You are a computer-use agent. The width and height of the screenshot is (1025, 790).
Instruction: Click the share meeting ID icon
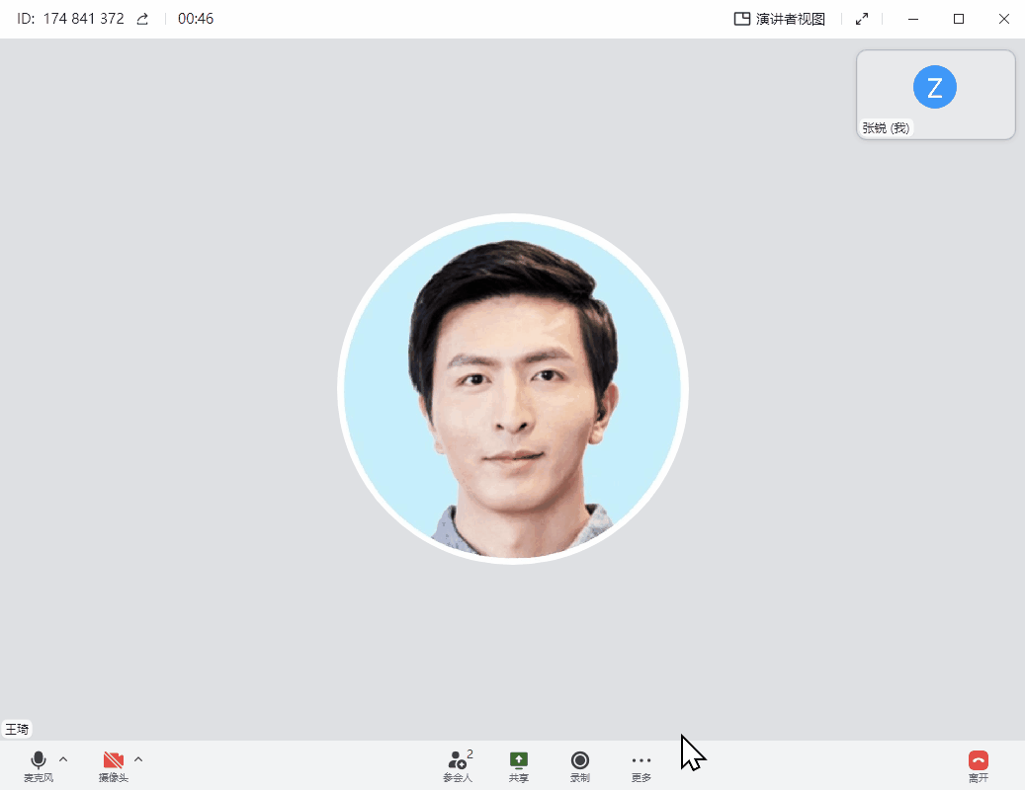pos(142,19)
